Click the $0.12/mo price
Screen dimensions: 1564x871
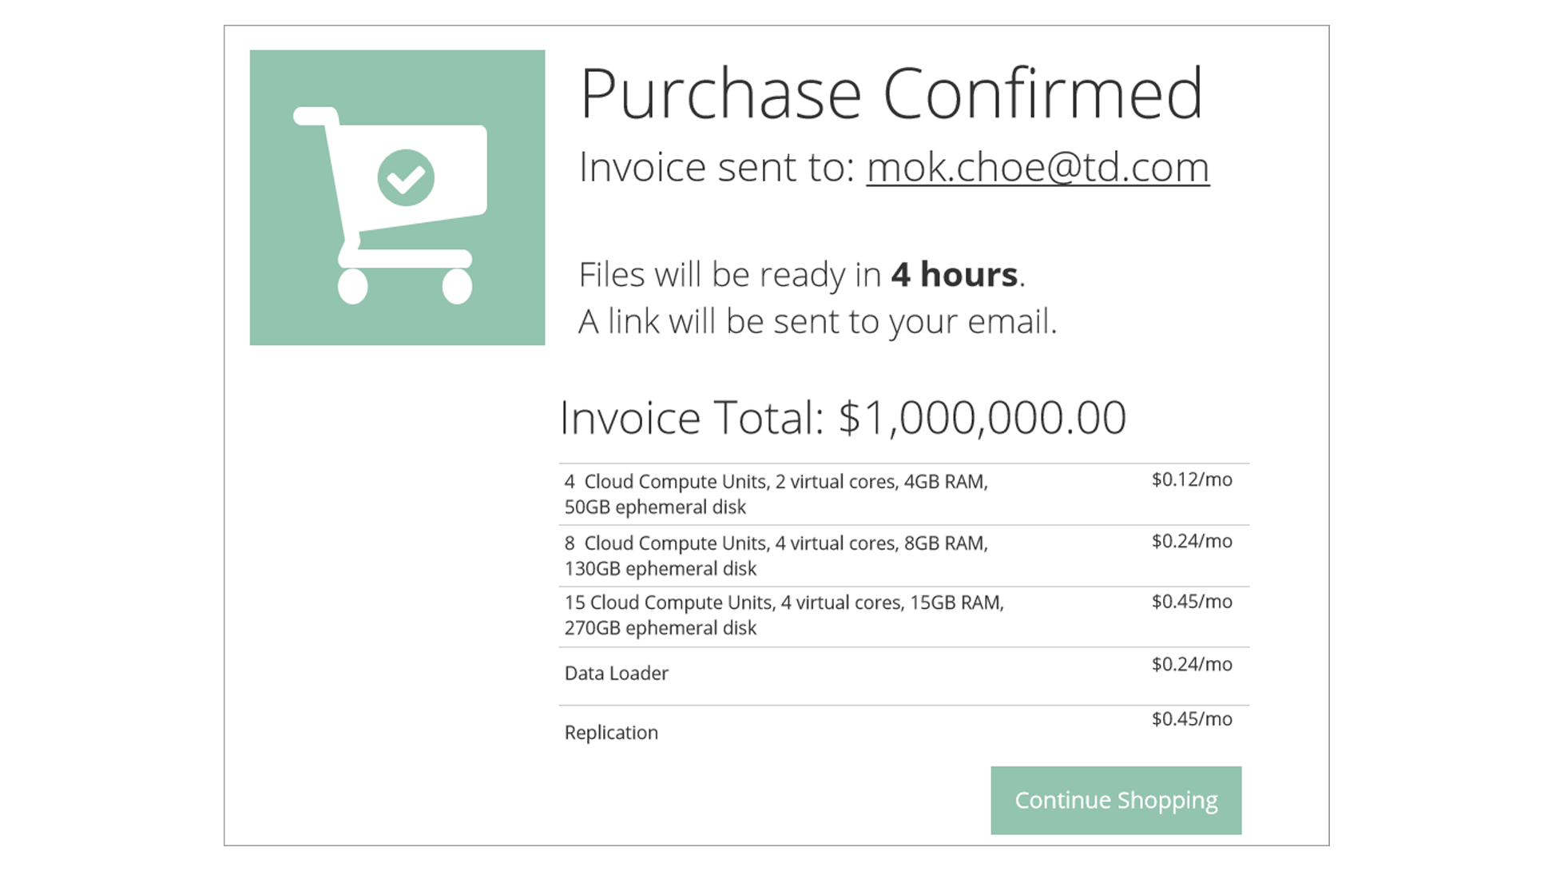(x=1191, y=479)
